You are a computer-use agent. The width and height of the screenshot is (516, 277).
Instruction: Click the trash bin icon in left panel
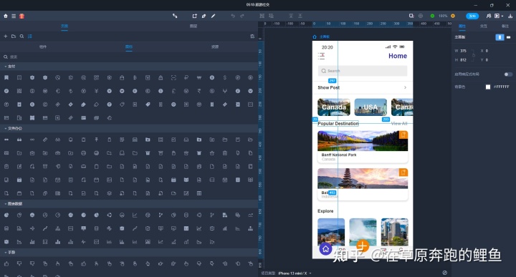(252, 36)
